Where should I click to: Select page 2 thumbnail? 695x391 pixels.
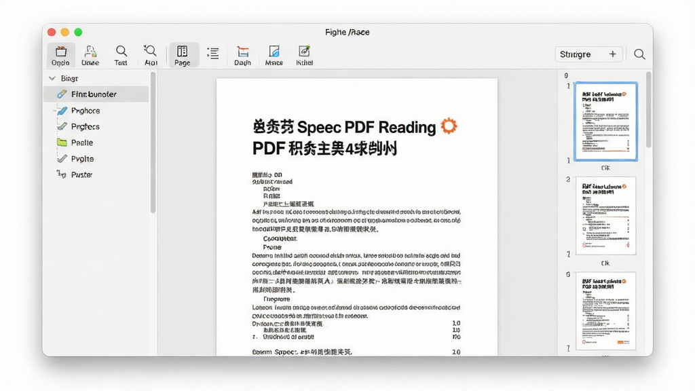pyautogui.click(x=605, y=216)
